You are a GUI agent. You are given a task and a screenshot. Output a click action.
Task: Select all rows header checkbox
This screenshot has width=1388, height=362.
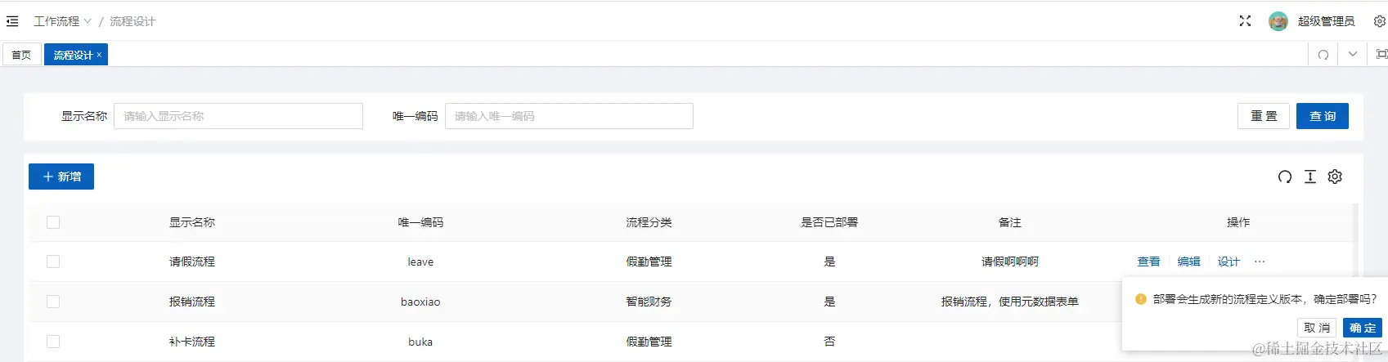pos(53,222)
